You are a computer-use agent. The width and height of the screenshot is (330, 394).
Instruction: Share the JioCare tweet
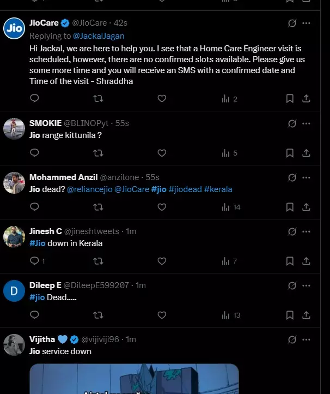[306, 98]
